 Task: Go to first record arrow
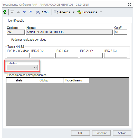click(x=12, y=12)
